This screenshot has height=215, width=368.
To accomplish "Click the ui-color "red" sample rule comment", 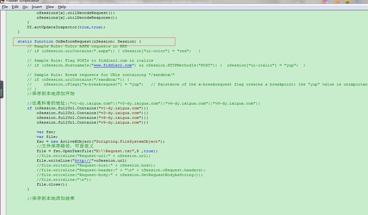I will [113, 51].
